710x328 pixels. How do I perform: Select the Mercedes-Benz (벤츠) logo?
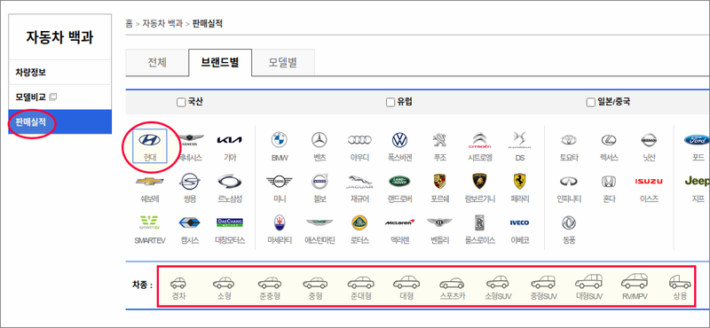click(x=319, y=140)
